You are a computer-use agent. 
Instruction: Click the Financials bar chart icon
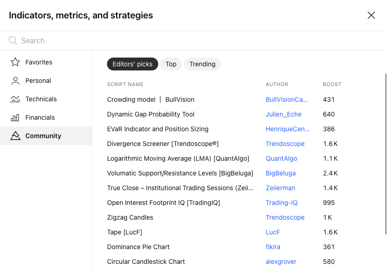(15, 117)
